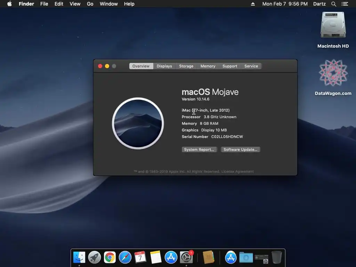Click the Software Update... button
The width and height of the screenshot is (356, 267).
tap(241, 149)
